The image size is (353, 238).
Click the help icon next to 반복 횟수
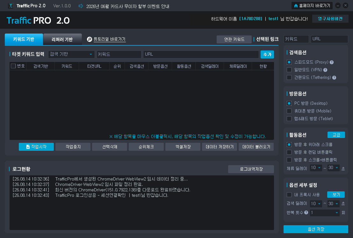point(306,212)
